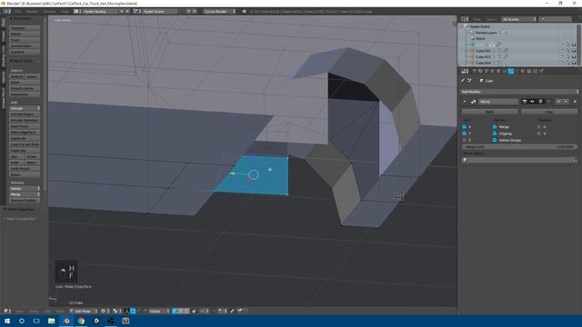
Task: Open the Render properties tab icon
Action: click(x=475, y=71)
